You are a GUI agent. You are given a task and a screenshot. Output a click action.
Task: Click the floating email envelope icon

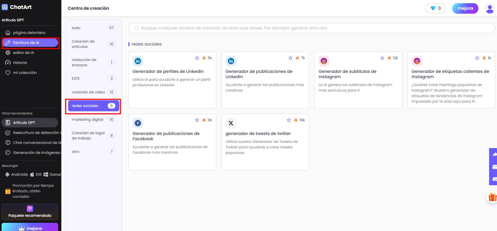point(494,167)
